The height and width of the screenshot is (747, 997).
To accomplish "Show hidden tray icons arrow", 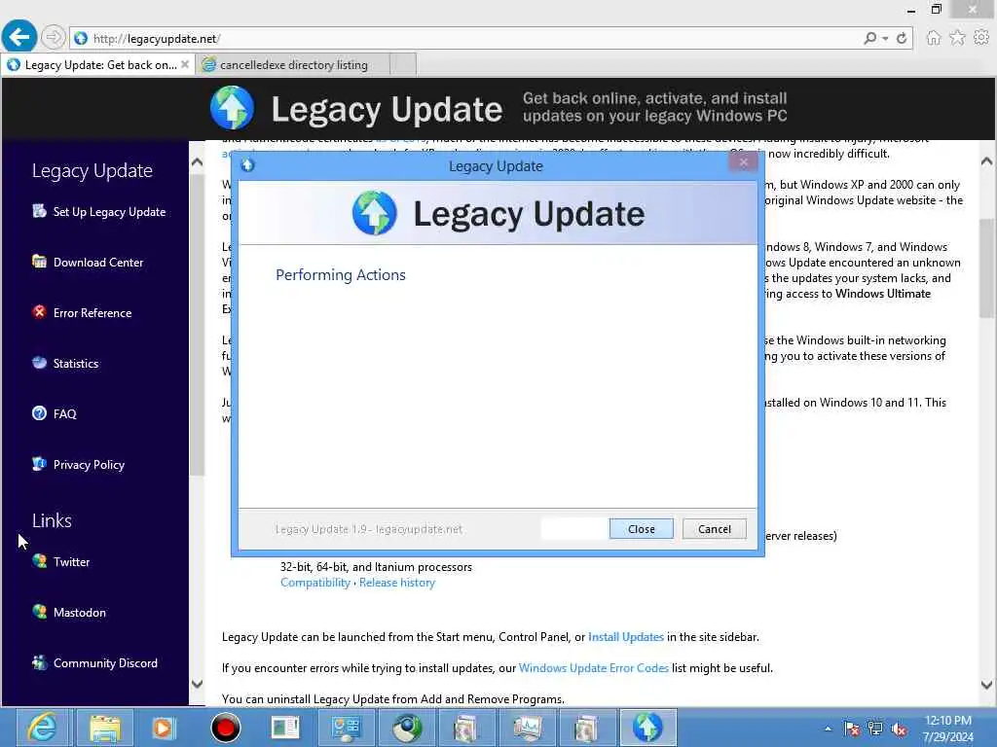I will [828, 729].
